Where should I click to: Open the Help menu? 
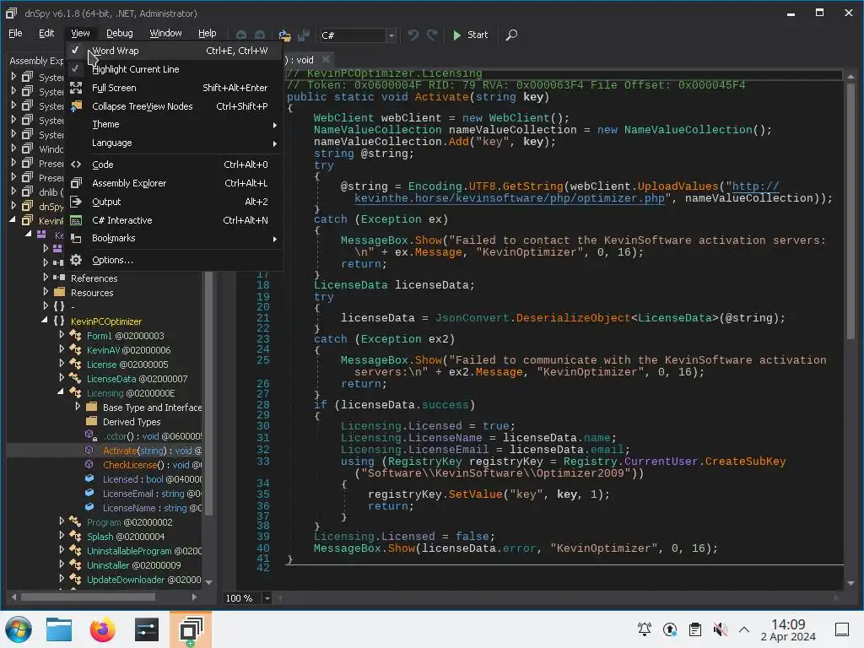pyautogui.click(x=208, y=34)
